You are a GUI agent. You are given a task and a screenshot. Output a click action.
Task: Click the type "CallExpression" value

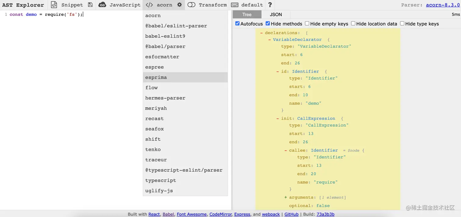point(327,125)
